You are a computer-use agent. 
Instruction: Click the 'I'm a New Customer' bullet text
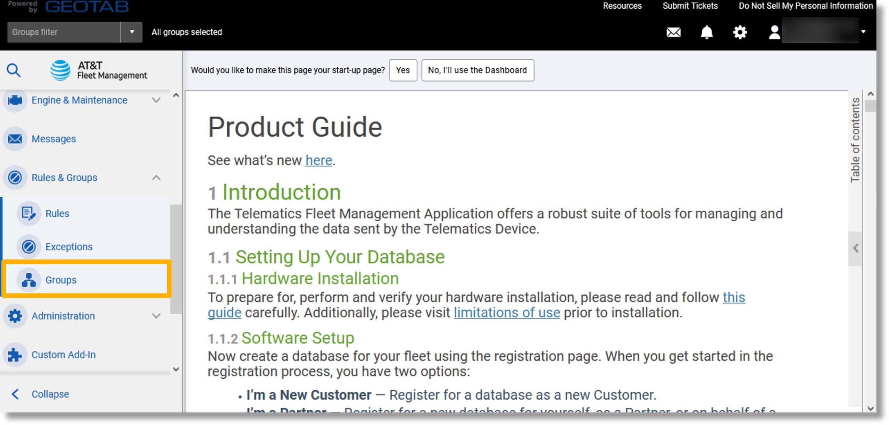click(309, 395)
